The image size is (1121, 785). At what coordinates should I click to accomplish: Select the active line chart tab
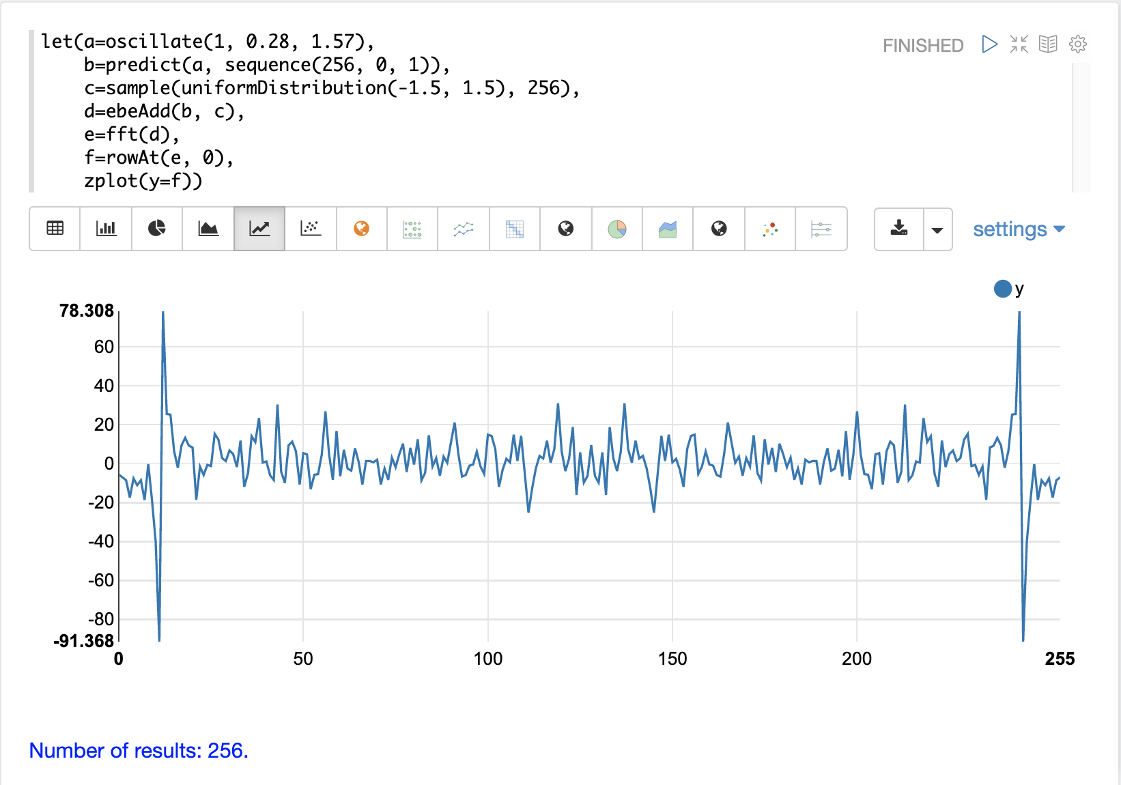[x=259, y=229]
